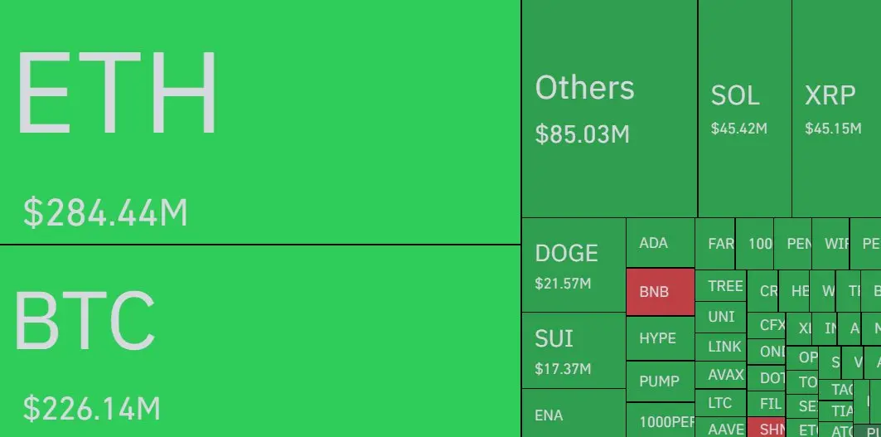This screenshot has height=437, width=881.
Task: Choose the XRP $45.15M tile
Action: [836, 109]
